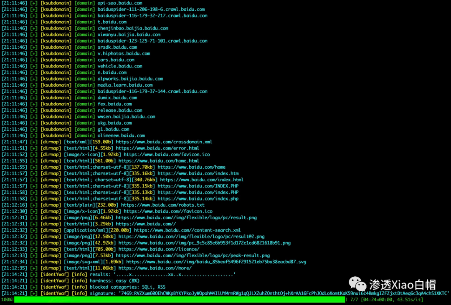This screenshot has height=305, width=451.
Task: Click the 3.29kb size value
Action: [x=103, y=224]
